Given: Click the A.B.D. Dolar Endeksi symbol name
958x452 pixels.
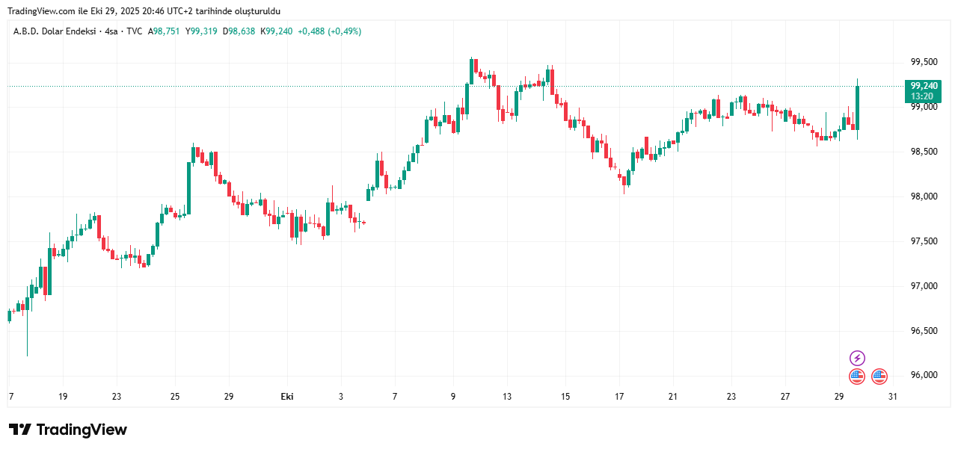Looking at the screenshot, I should click(x=55, y=31).
